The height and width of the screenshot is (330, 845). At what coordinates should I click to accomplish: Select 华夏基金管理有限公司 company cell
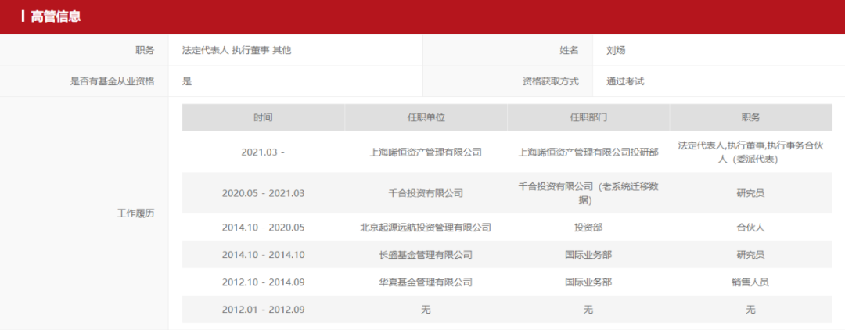[426, 282]
